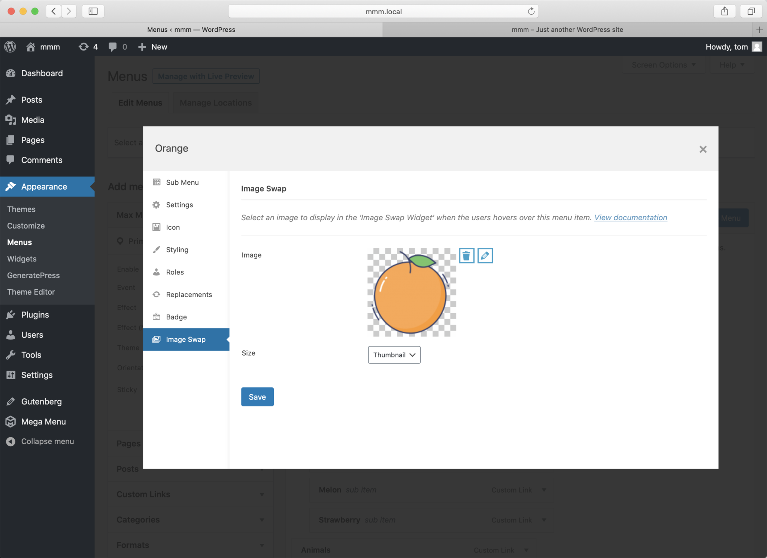Switch to the Styling tab
The height and width of the screenshot is (558, 767).
(x=177, y=250)
